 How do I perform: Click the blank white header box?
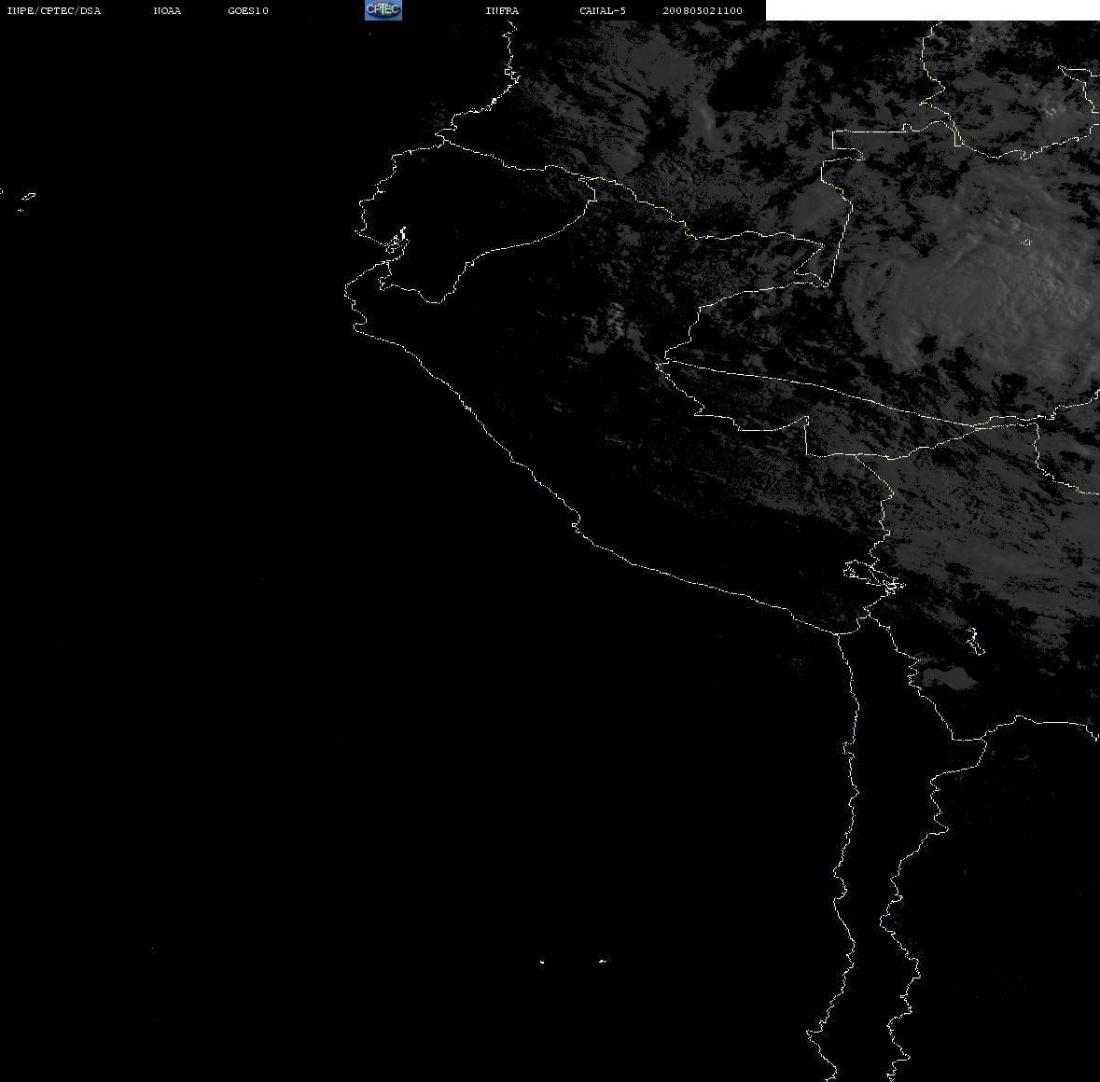pos(932,10)
